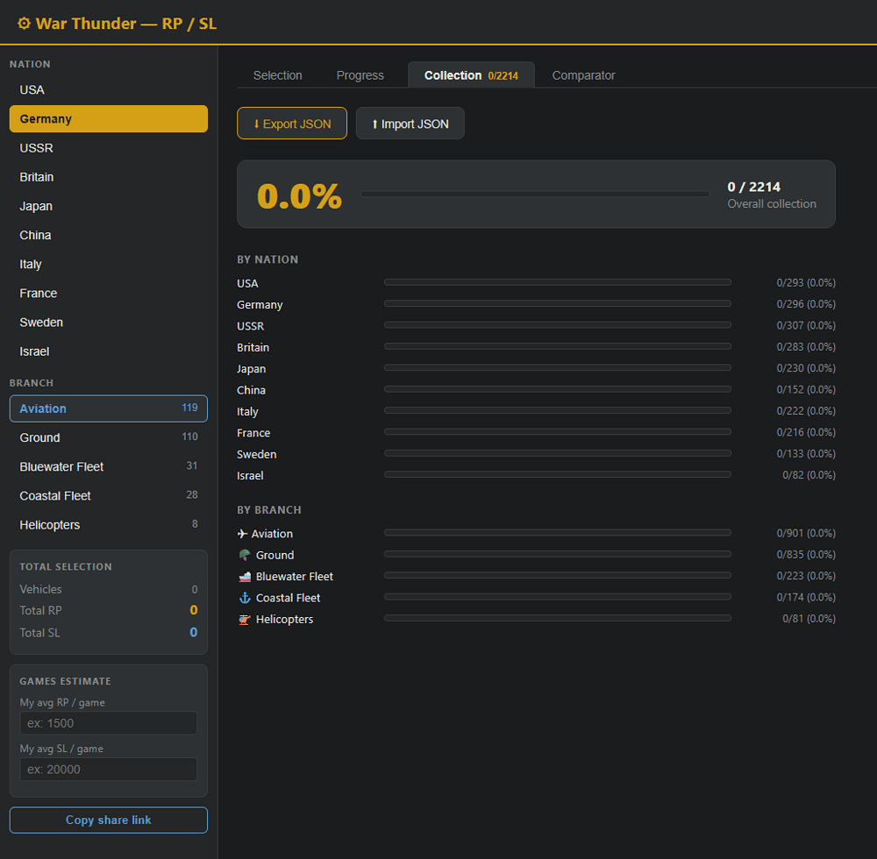This screenshot has width=877, height=859.
Task: Click the Germany progress bar in By Nation
Action: click(558, 303)
